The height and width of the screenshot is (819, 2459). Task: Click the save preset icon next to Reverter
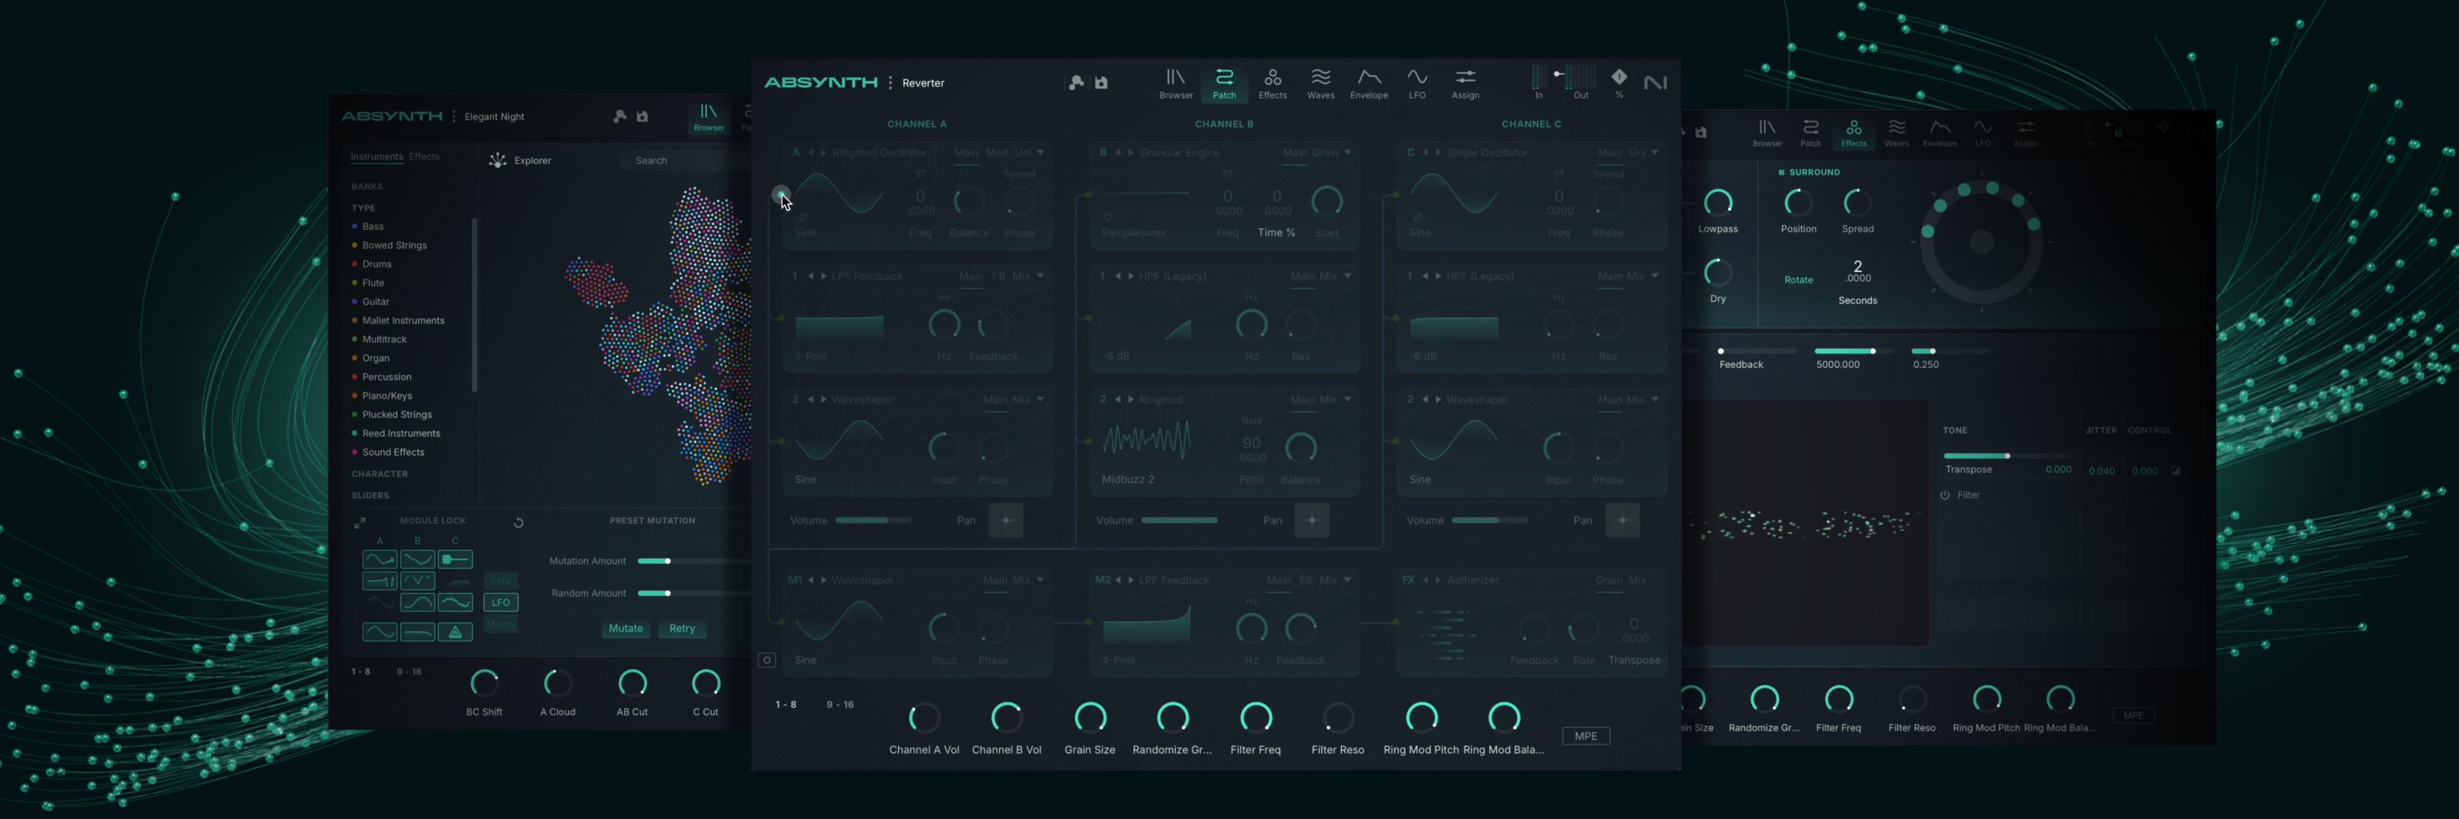1102,83
